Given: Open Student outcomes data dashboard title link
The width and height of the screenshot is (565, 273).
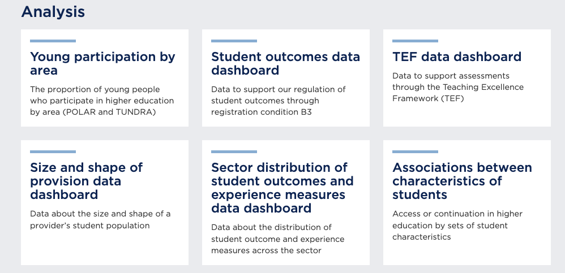Looking at the screenshot, I should tap(285, 63).
